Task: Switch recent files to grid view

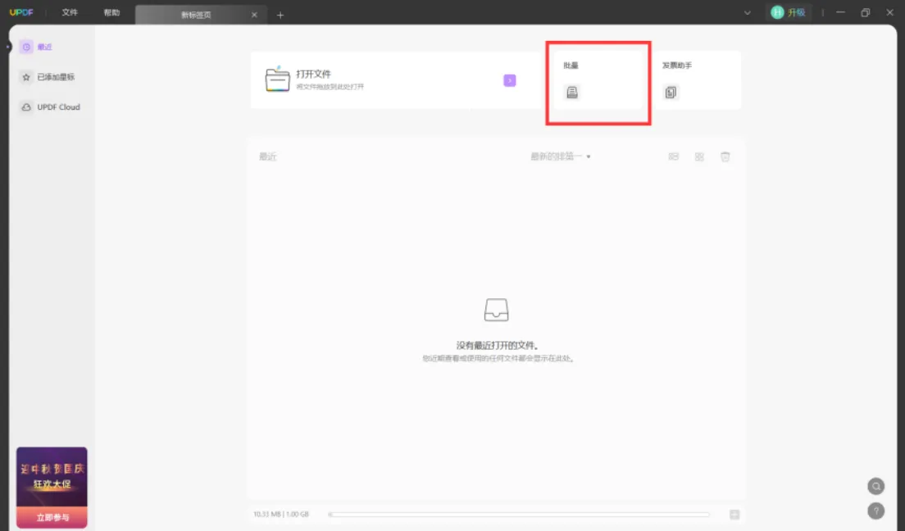Action: click(x=699, y=157)
